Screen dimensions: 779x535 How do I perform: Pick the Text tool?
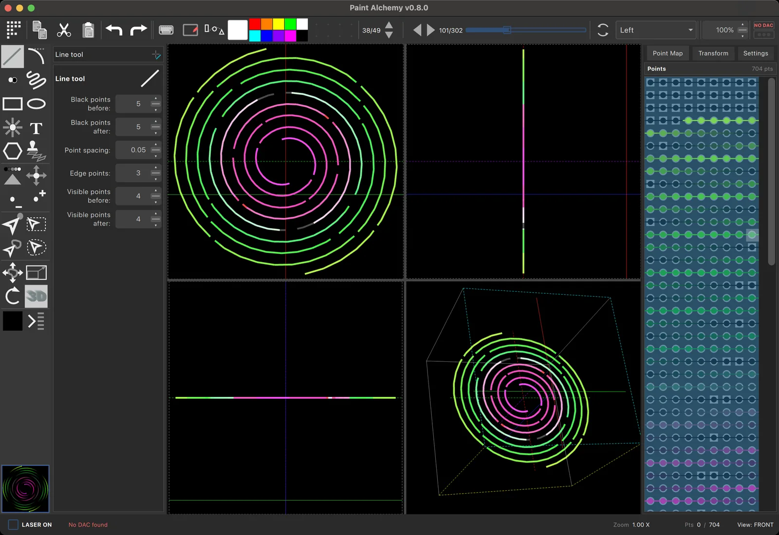point(36,128)
